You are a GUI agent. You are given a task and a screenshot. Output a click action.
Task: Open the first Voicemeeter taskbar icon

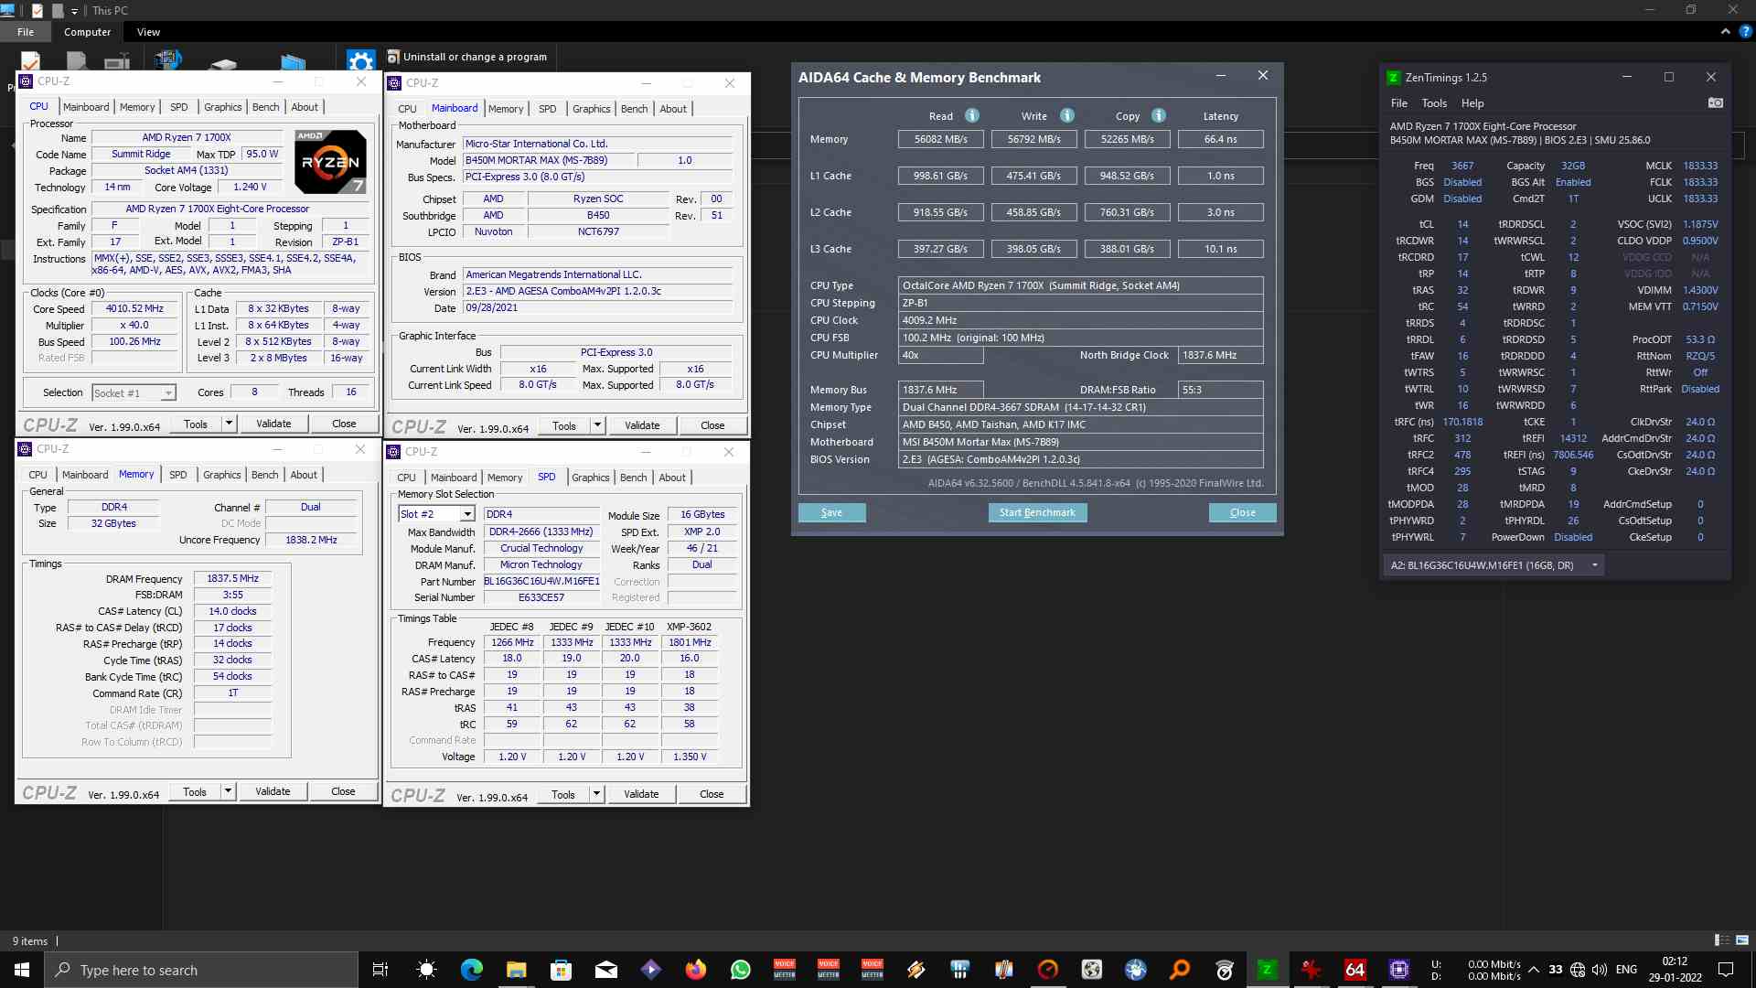click(785, 970)
